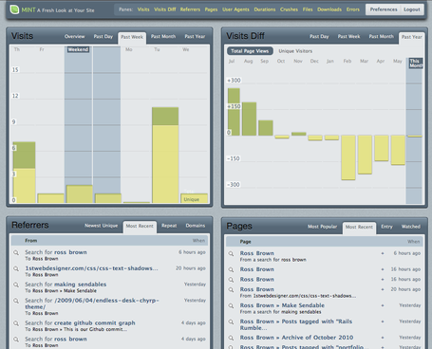432x349 pixels.
Task: Click the July bar in Visits Diff chart
Action: [234, 112]
